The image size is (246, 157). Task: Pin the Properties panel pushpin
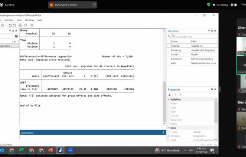pos(212,89)
